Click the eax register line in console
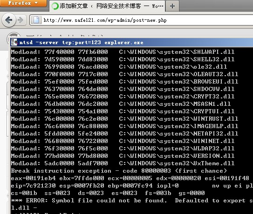Viewport: 253px width, 214px height. (130, 178)
